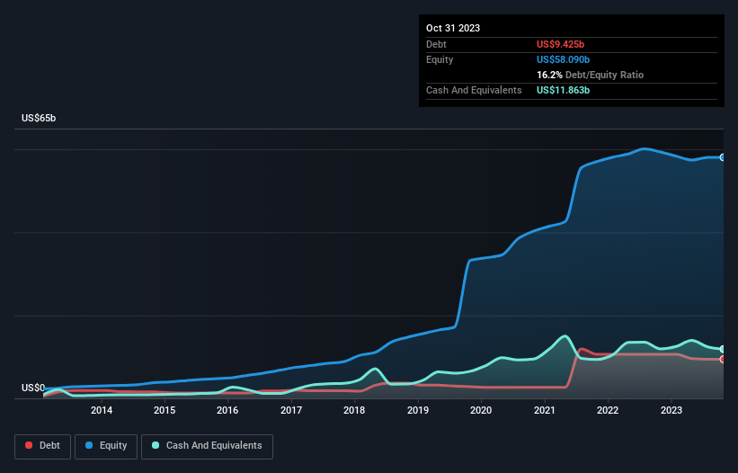
Task: Click the 16.2% Debt/Equity Ratio text
Action: pos(590,75)
